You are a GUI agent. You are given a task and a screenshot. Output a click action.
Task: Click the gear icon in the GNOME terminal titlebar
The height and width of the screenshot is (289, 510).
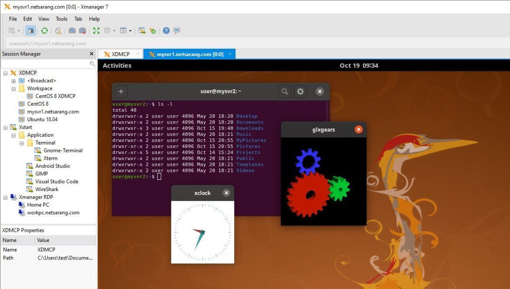300,91
